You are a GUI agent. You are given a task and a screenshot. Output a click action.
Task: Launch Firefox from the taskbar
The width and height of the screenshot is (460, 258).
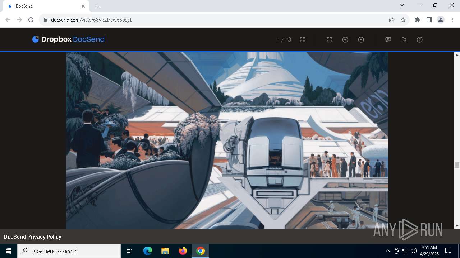click(183, 251)
